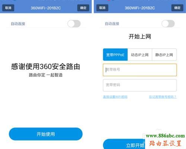Tap 取消 in the left screen header
The image size is (186, 149).
8,8
